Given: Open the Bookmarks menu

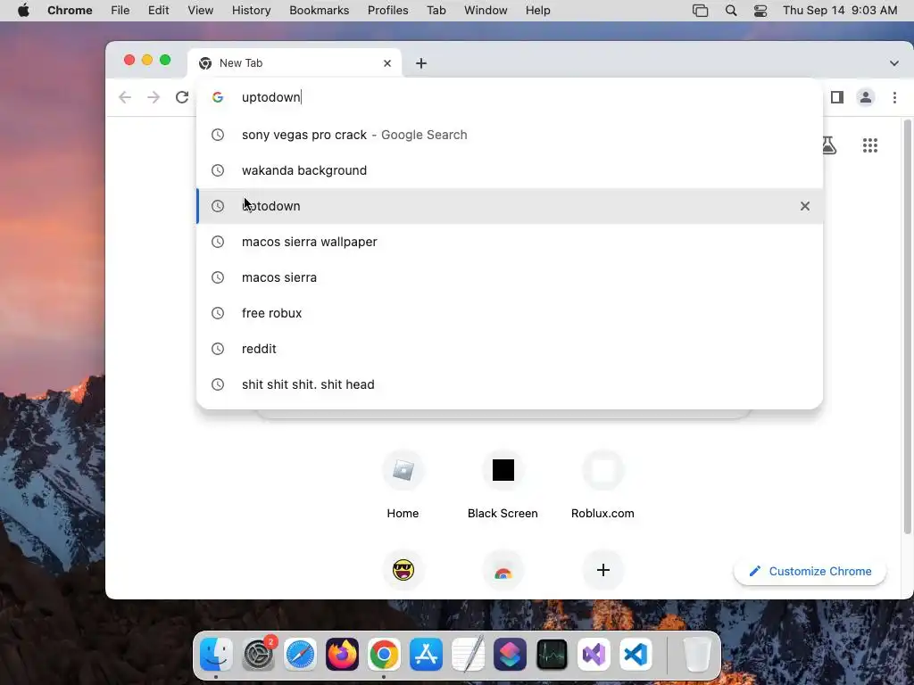Looking at the screenshot, I should pyautogui.click(x=320, y=11).
